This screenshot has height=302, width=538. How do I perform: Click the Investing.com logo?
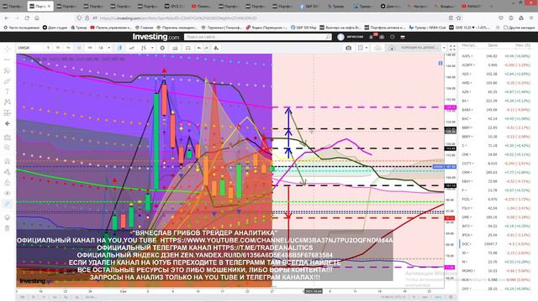(x=156, y=37)
